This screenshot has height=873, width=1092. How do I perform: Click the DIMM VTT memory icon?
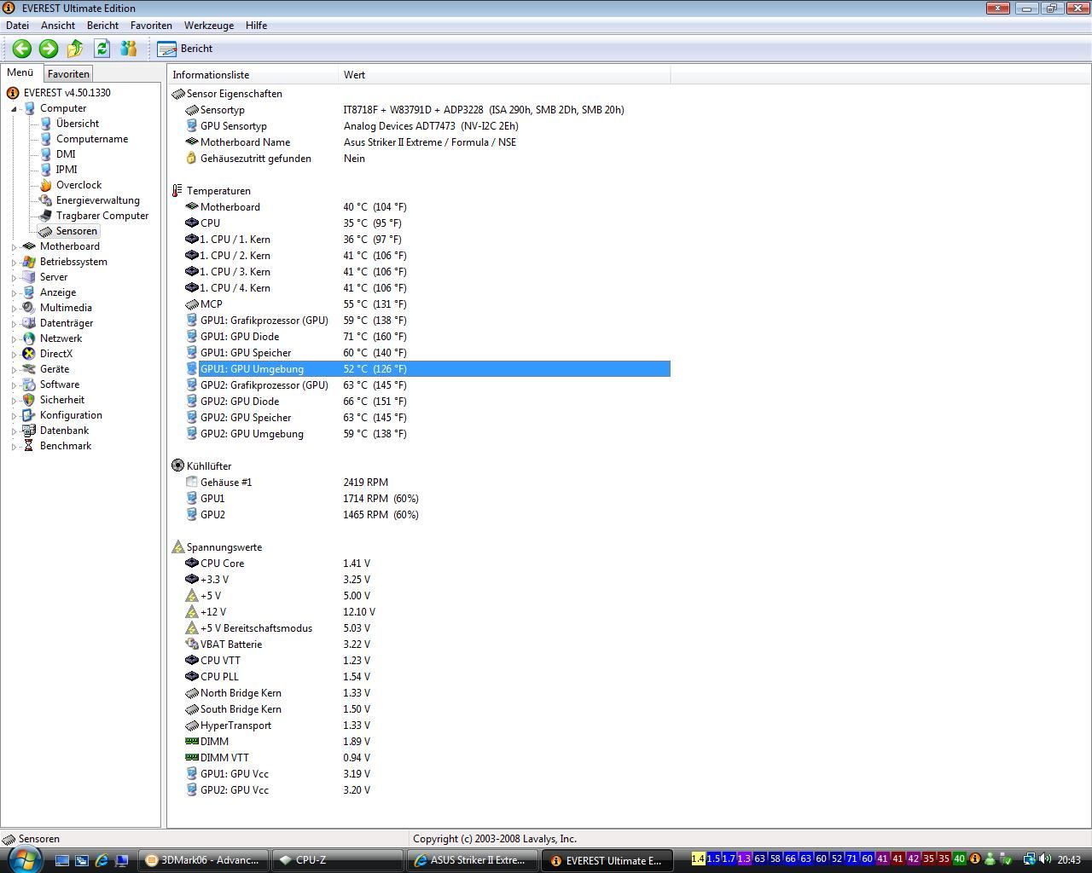(x=192, y=758)
